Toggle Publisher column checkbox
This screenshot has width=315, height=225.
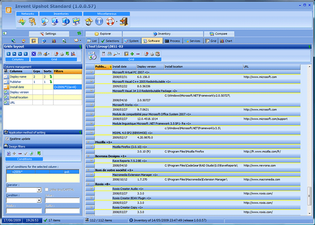(x=5, y=82)
